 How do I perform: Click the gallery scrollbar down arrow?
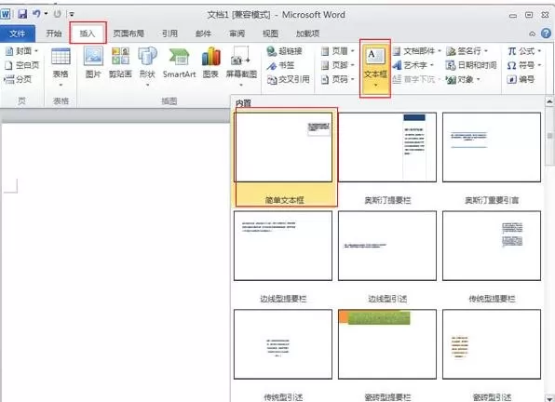(549, 398)
